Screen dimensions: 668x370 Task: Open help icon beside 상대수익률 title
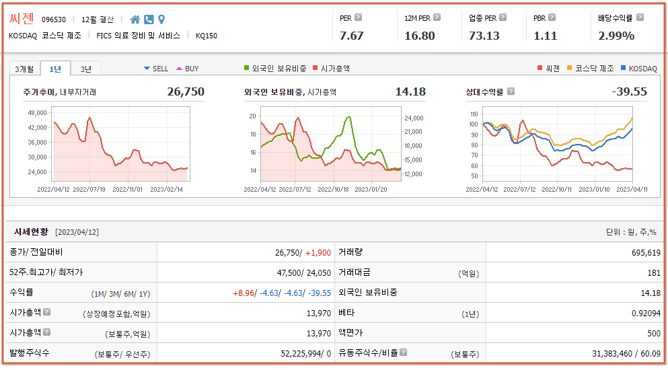[x=511, y=91]
